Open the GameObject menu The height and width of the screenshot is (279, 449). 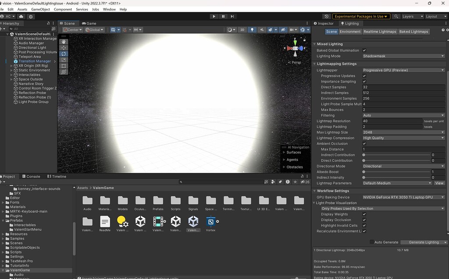click(40, 9)
